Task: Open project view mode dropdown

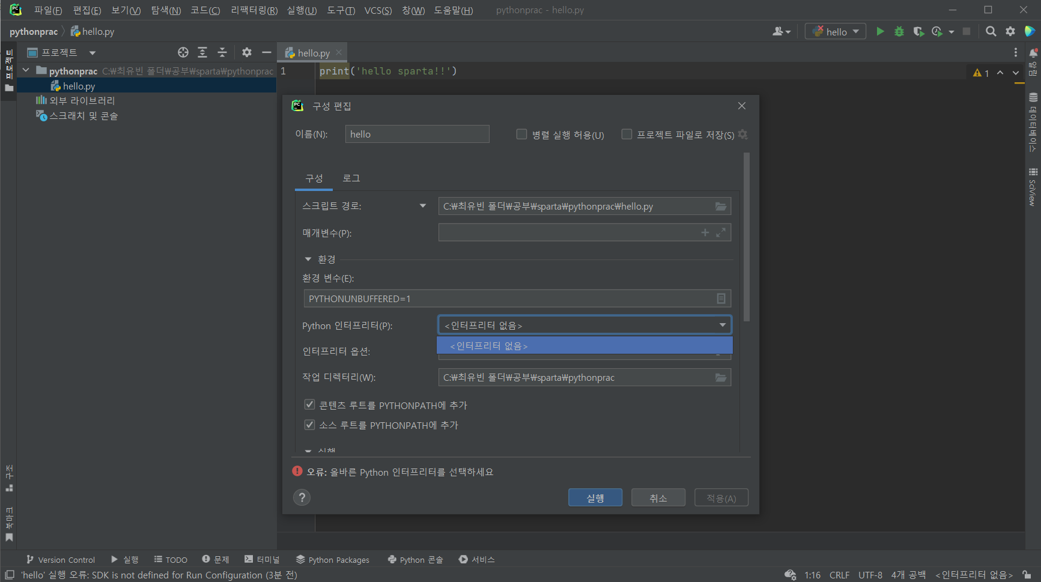Action: [x=93, y=52]
